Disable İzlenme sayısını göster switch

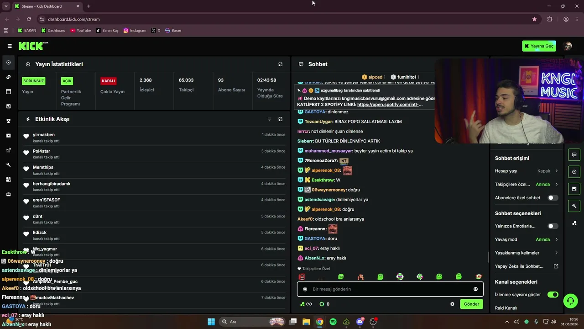click(x=553, y=295)
